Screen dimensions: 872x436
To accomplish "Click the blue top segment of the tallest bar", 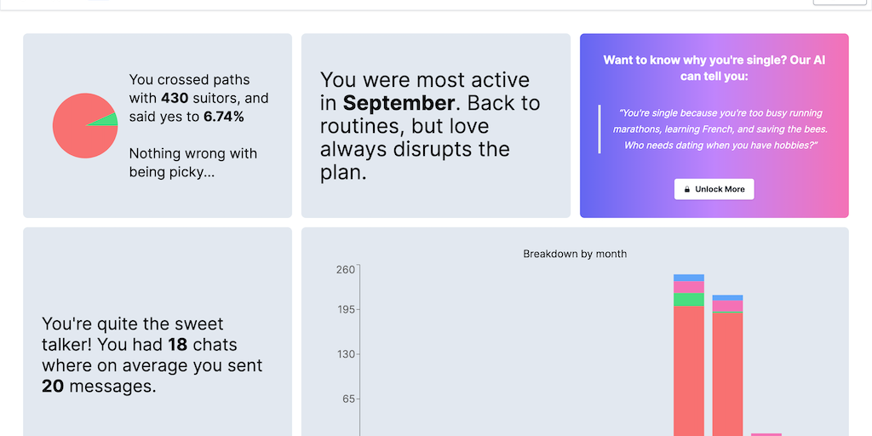I will [688, 278].
